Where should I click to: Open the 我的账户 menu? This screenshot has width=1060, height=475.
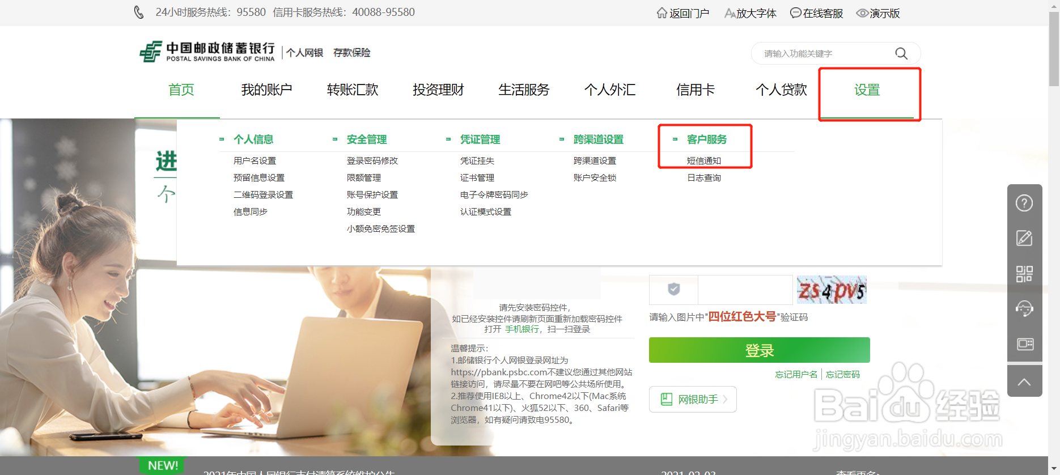pos(266,90)
